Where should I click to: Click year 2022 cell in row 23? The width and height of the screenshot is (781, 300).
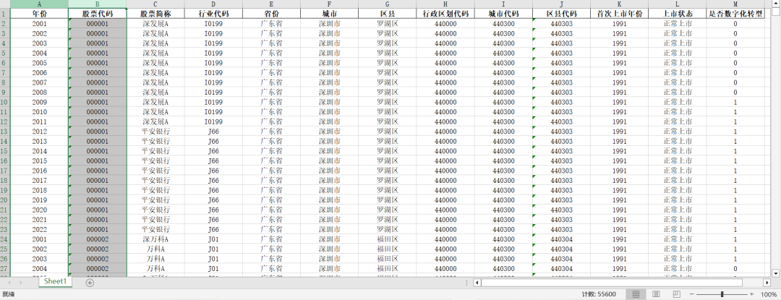click(39, 229)
